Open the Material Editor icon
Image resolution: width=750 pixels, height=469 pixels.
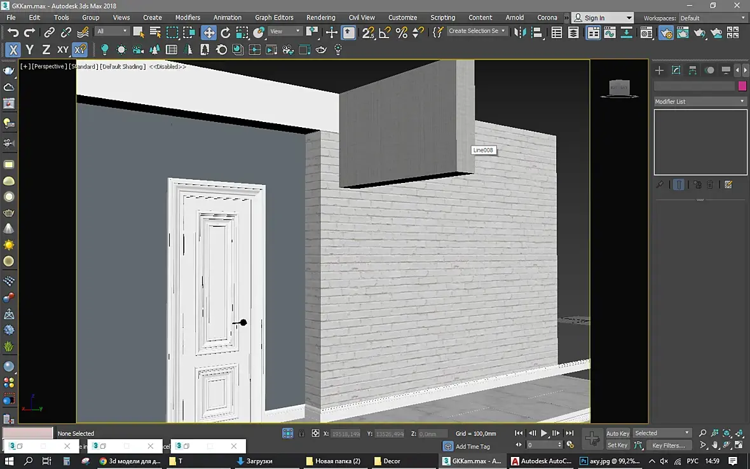[646, 32]
